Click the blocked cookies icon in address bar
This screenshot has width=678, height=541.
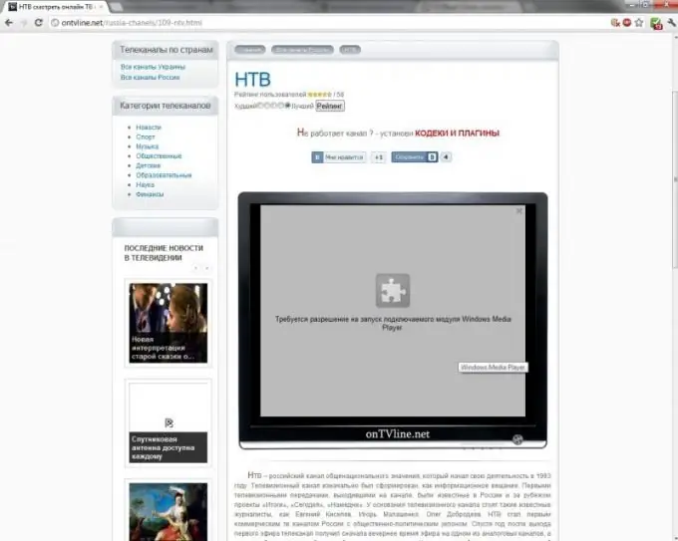[x=615, y=23]
